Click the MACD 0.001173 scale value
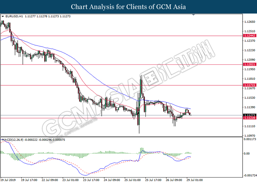 (x=250, y=139)
